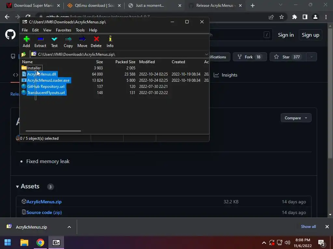The height and width of the screenshot is (249, 333).
Task: Open Chrome three-dot menu
Action: 326,17
